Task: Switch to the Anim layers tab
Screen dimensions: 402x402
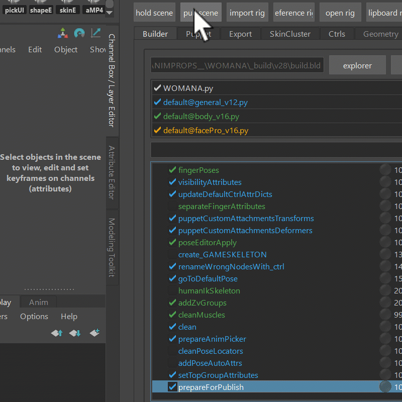Action: pyautogui.click(x=39, y=303)
